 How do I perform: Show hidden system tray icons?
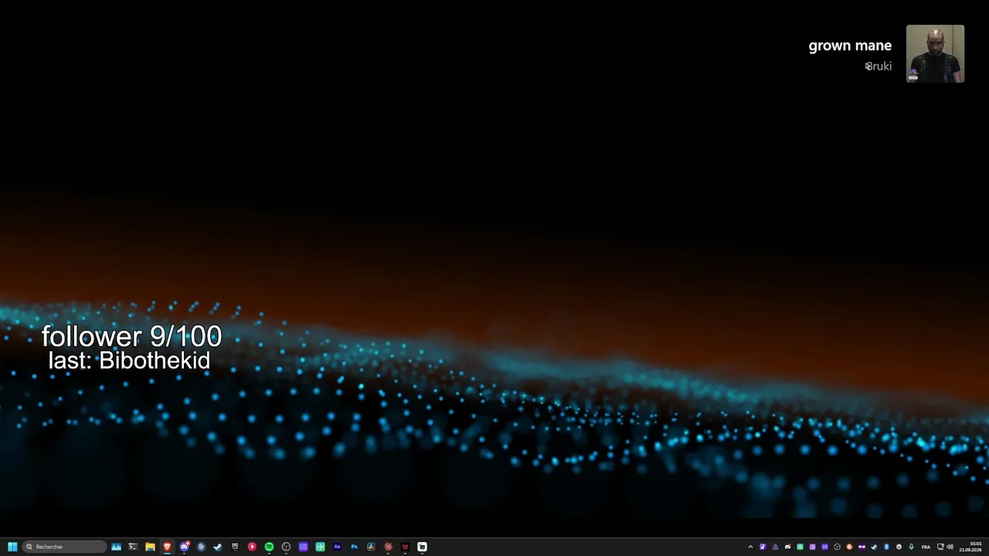coord(750,547)
